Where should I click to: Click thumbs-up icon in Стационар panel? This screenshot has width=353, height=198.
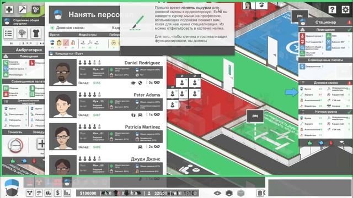point(309,143)
